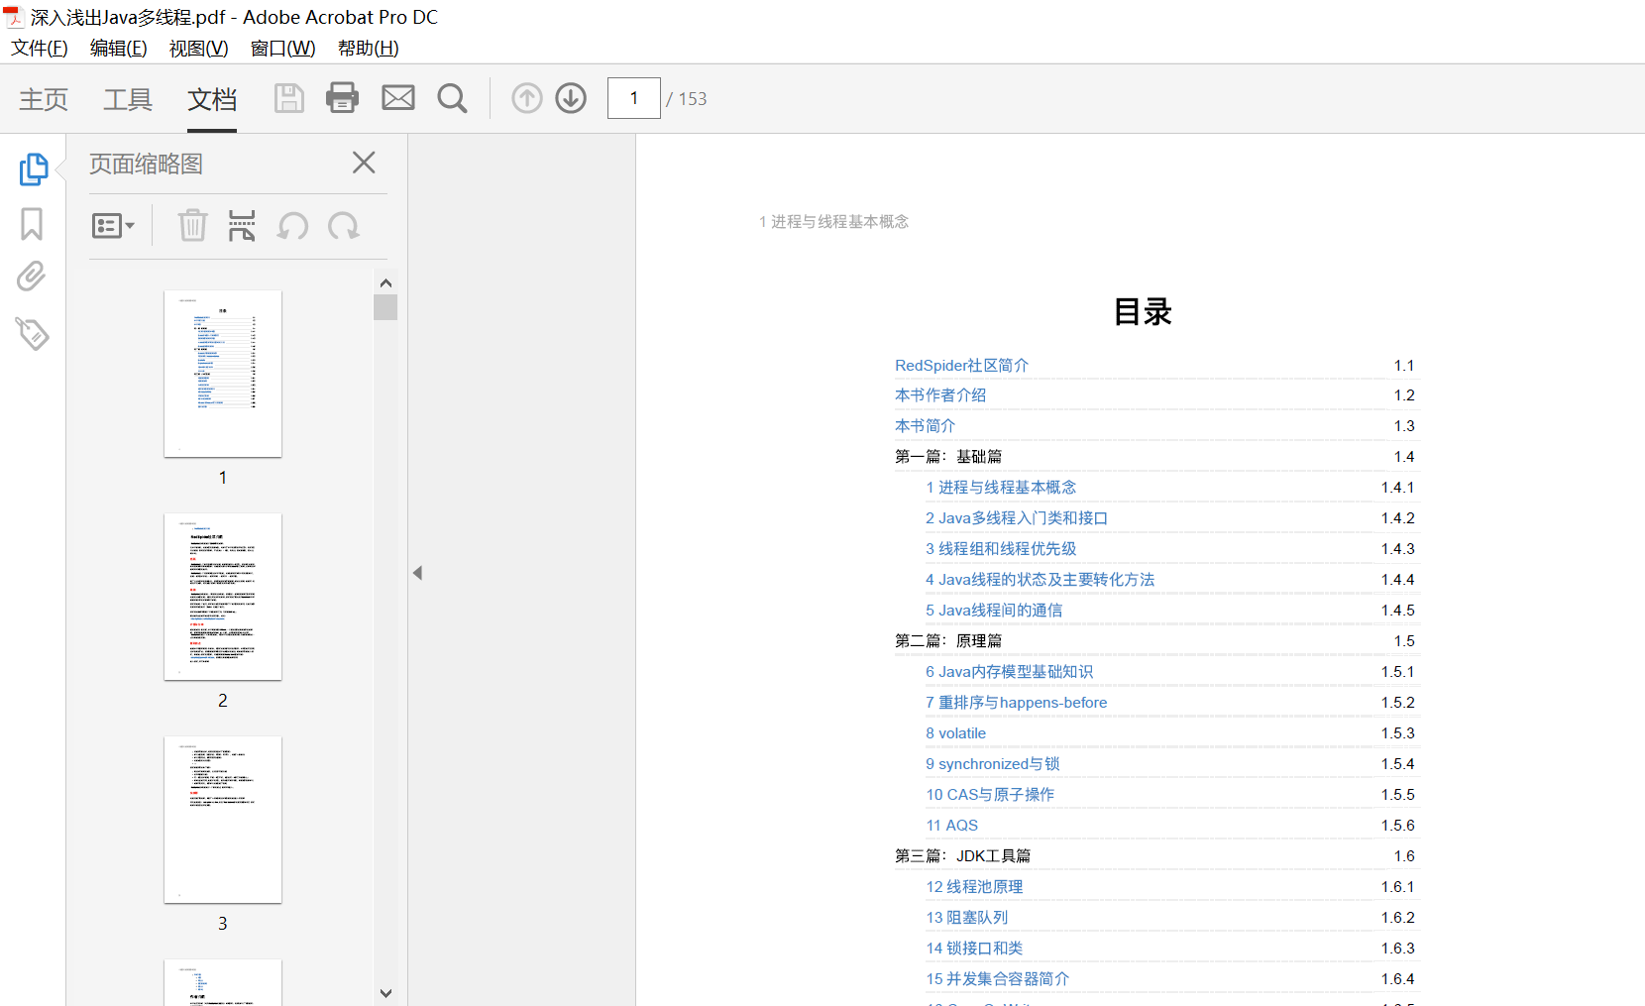Viewport: 1645px width, 1006px height.
Task: Select page 2 thumbnail
Action: pos(223,597)
